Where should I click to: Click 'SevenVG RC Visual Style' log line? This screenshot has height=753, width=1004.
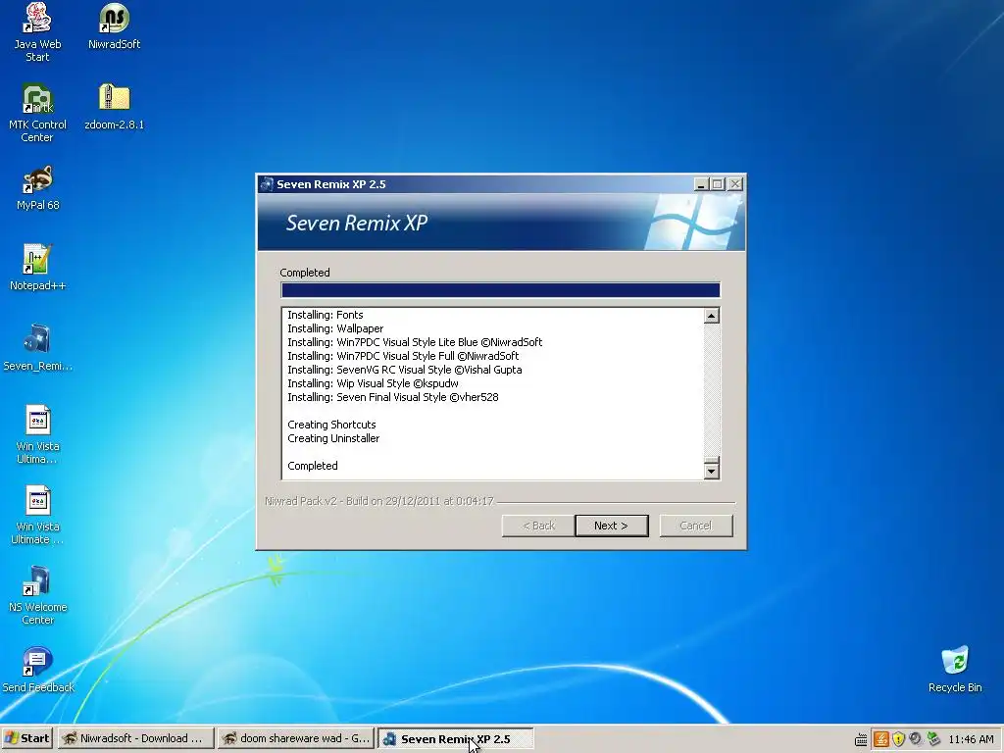point(405,370)
